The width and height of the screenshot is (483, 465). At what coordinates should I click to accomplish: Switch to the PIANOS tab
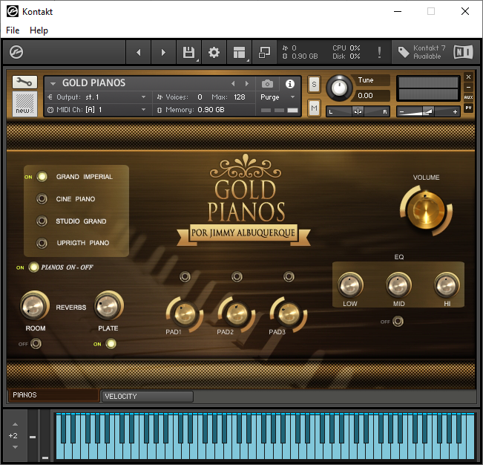[53, 395]
